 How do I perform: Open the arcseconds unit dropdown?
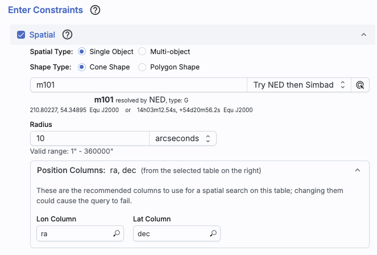(182, 138)
